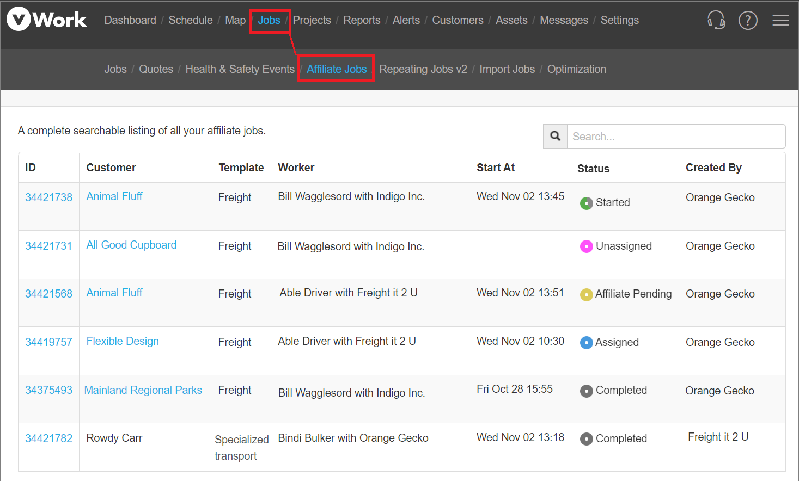Click the vWork logo
The height and width of the screenshot is (482, 799).
46,18
